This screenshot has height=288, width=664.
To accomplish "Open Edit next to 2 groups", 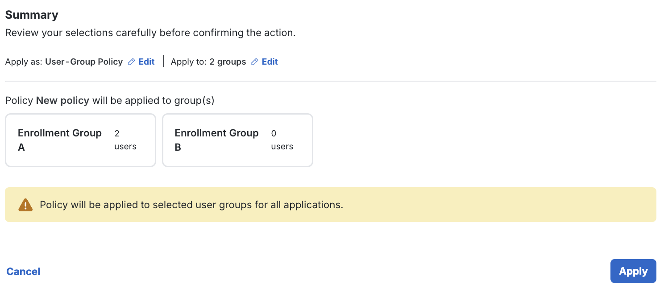I will (269, 62).
